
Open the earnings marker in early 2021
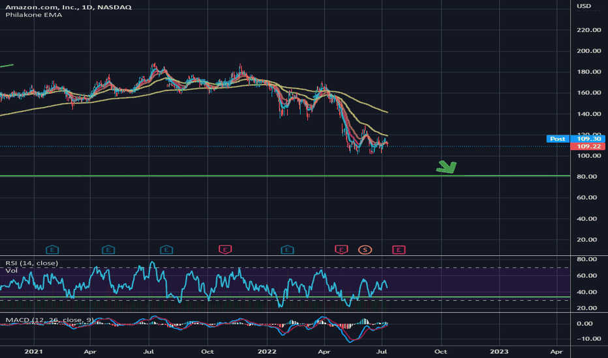pos(52,250)
